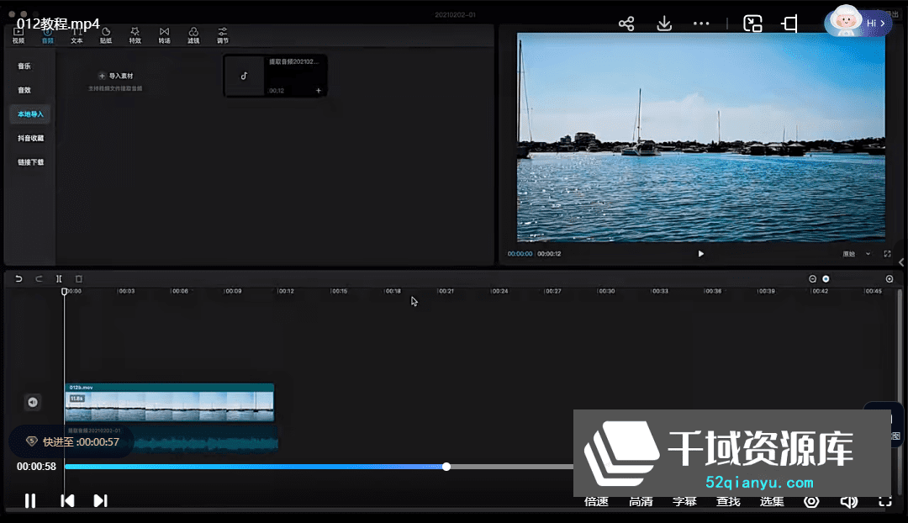Open the 文本 (Text) tab icon
Image resolution: width=908 pixels, height=523 pixels.
pyautogui.click(x=77, y=35)
